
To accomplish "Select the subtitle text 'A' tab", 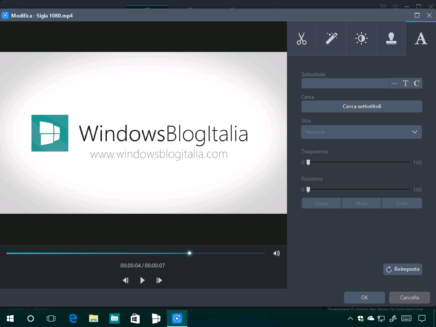I will tap(421, 38).
